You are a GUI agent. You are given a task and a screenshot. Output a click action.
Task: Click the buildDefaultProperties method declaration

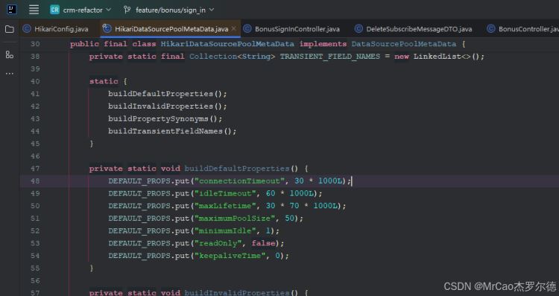point(237,168)
